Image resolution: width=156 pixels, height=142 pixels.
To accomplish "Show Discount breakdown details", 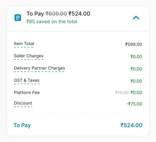I will tap(23, 103).
